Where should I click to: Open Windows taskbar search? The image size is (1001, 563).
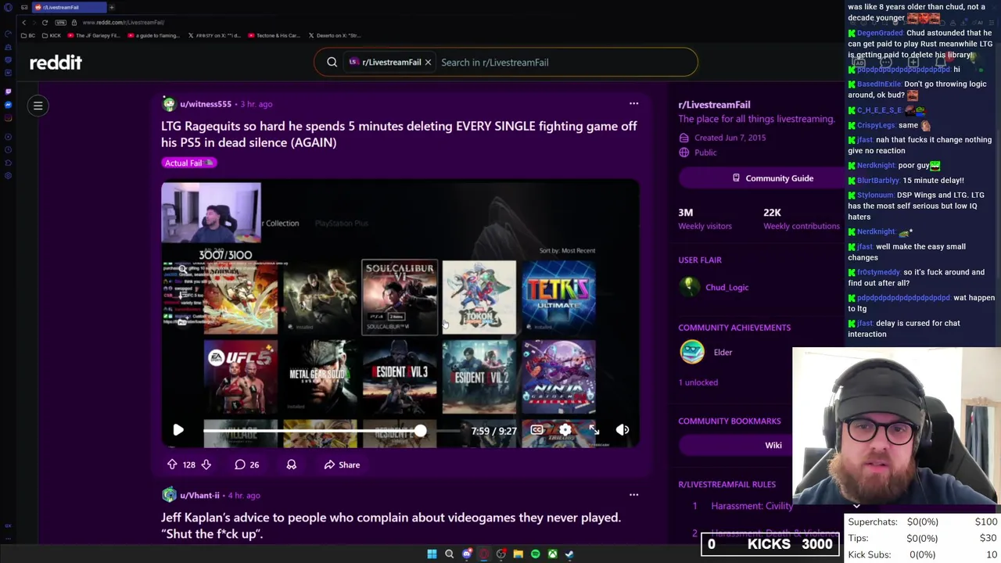449,554
